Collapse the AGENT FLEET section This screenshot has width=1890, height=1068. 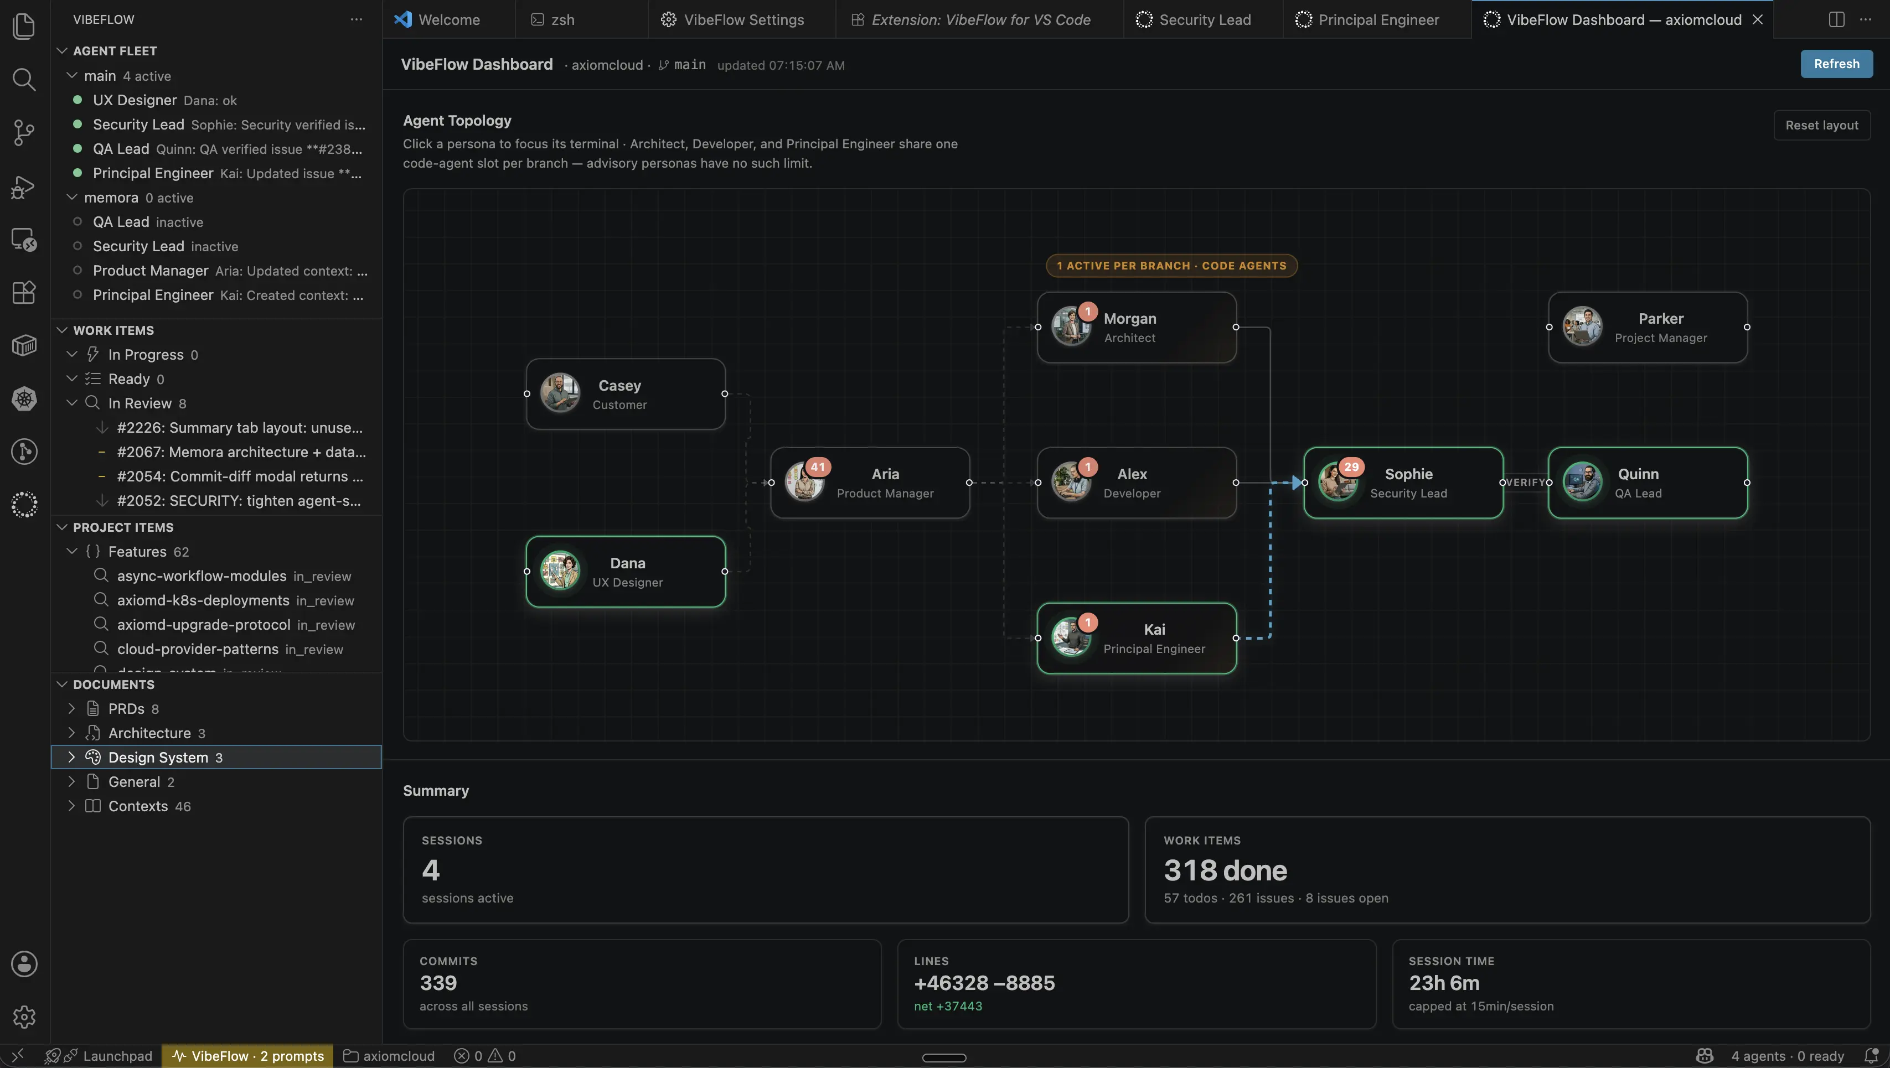pos(63,50)
